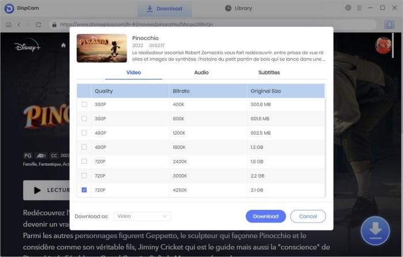Check the 480P 1800K row checkbox
The image size is (403, 257).
pyautogui.click(x=84, y=147)
